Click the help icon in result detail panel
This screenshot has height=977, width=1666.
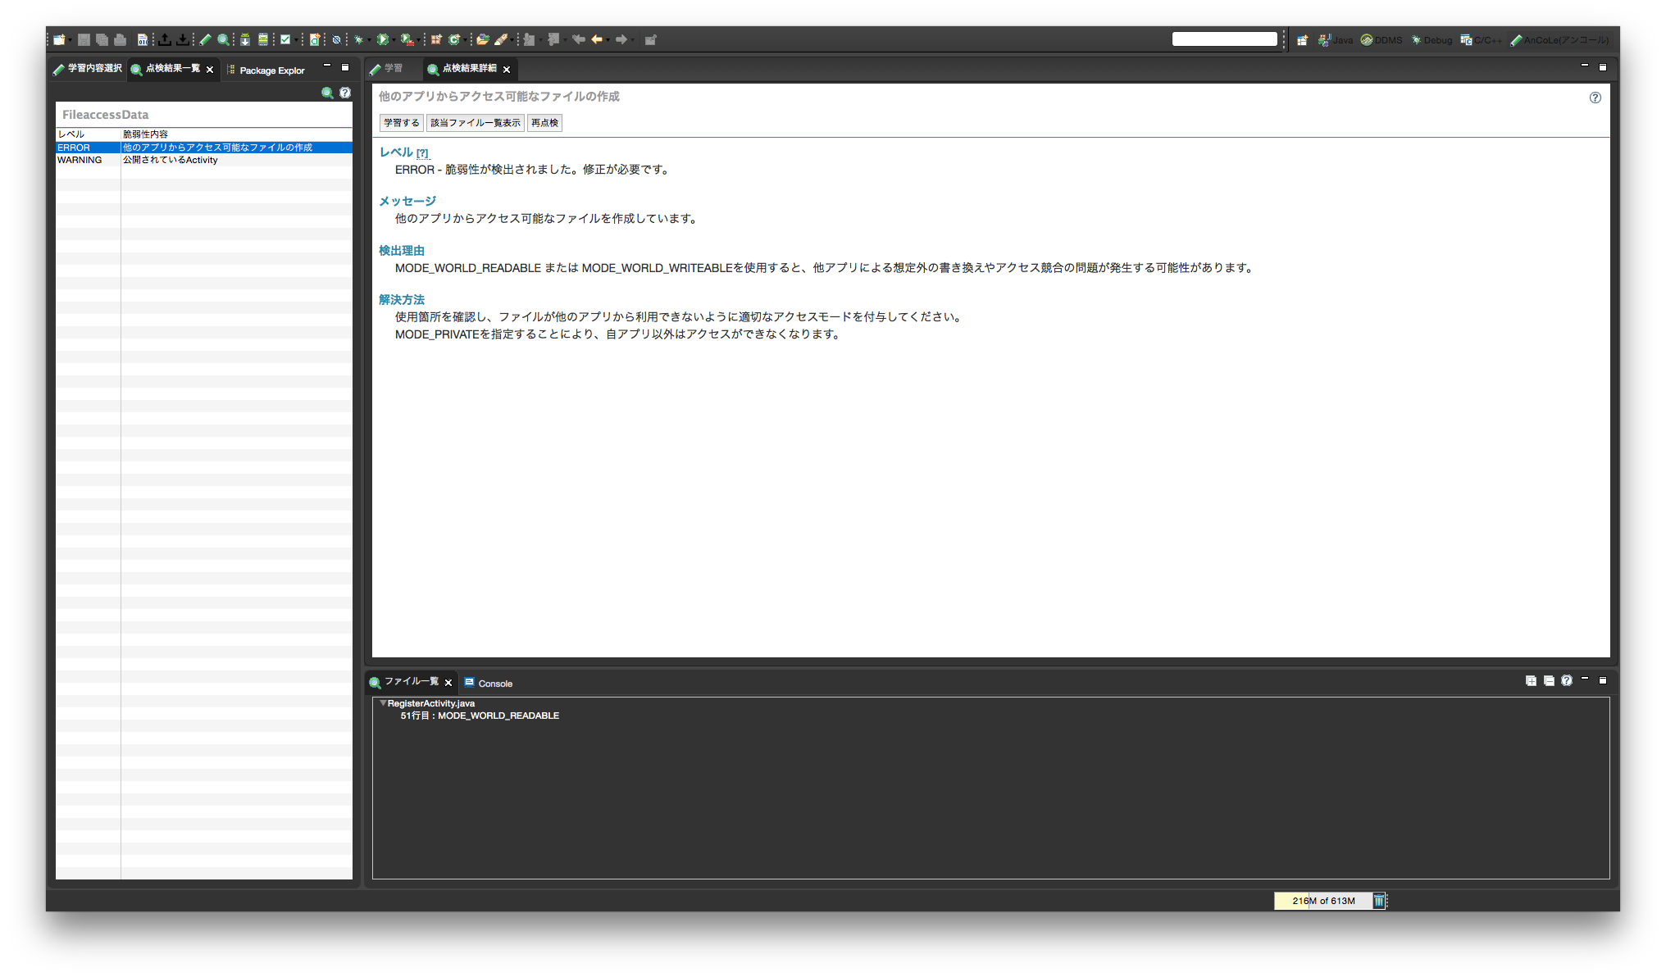pos(1595,98)
